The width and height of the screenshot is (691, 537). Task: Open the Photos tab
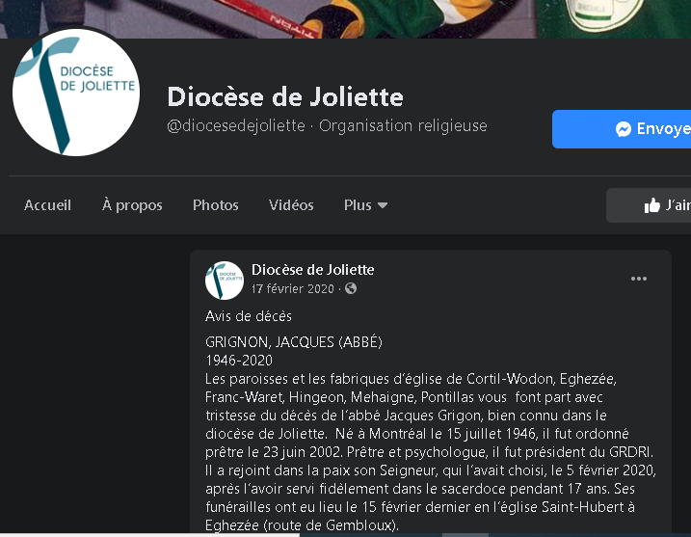tap(216, 205)
